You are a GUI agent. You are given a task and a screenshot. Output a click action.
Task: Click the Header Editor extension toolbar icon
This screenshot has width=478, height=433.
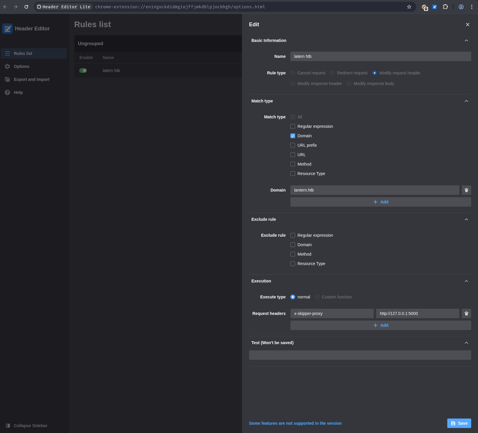pyautogui.click(x=435, y=7)
